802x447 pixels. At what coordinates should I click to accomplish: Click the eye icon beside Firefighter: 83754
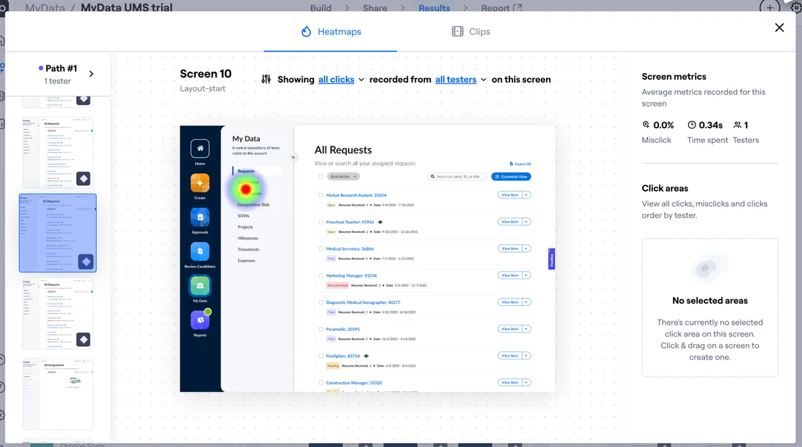(366, 356)
